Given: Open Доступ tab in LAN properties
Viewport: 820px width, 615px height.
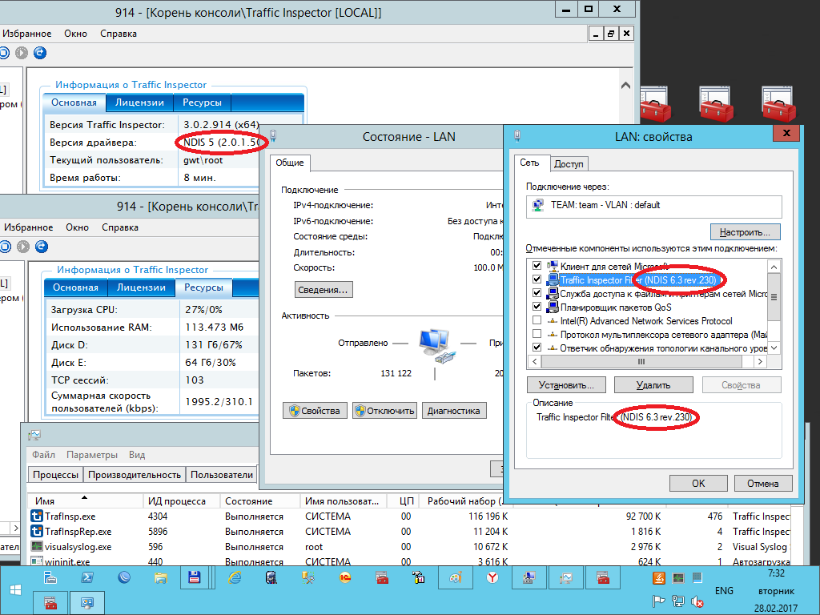Looking at the screenshot, I should click(x=569, y=164).
